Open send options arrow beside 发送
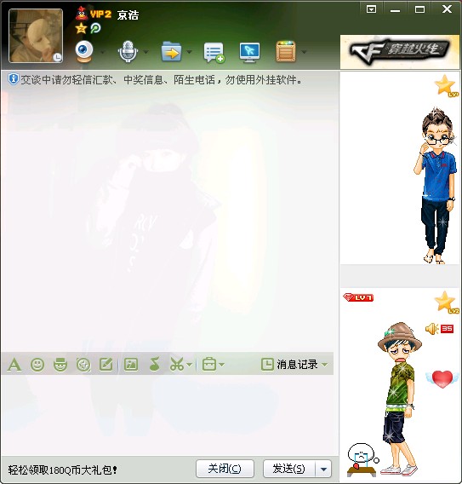This screenshot has width=462, height=484. [x=323, y=469]
